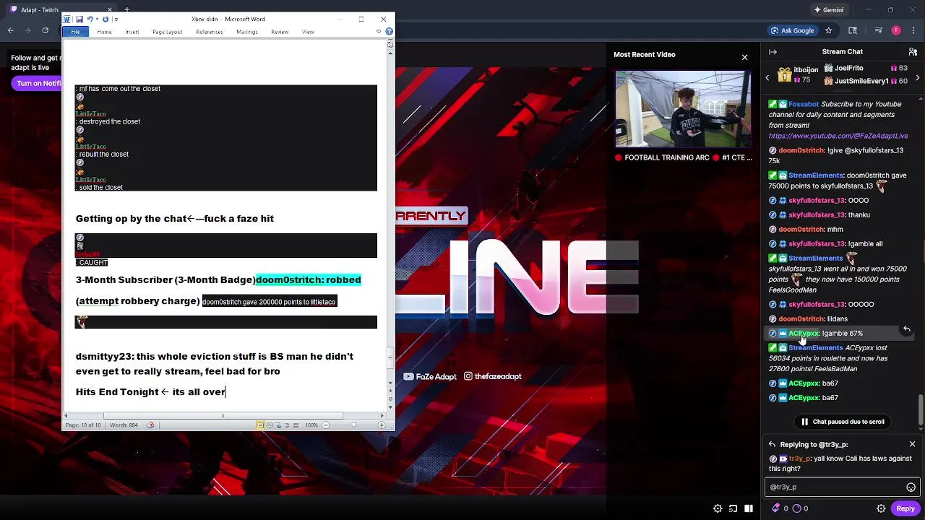Go back using the browser back arrow
The width and height of the screenshot is (925, 520).
point(10,30)
